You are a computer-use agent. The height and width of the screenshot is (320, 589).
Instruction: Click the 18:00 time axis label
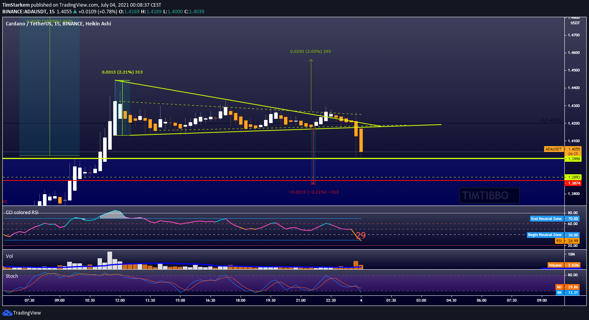coord(241,300)
